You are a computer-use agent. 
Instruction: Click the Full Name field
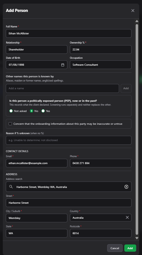pos(69,33)
